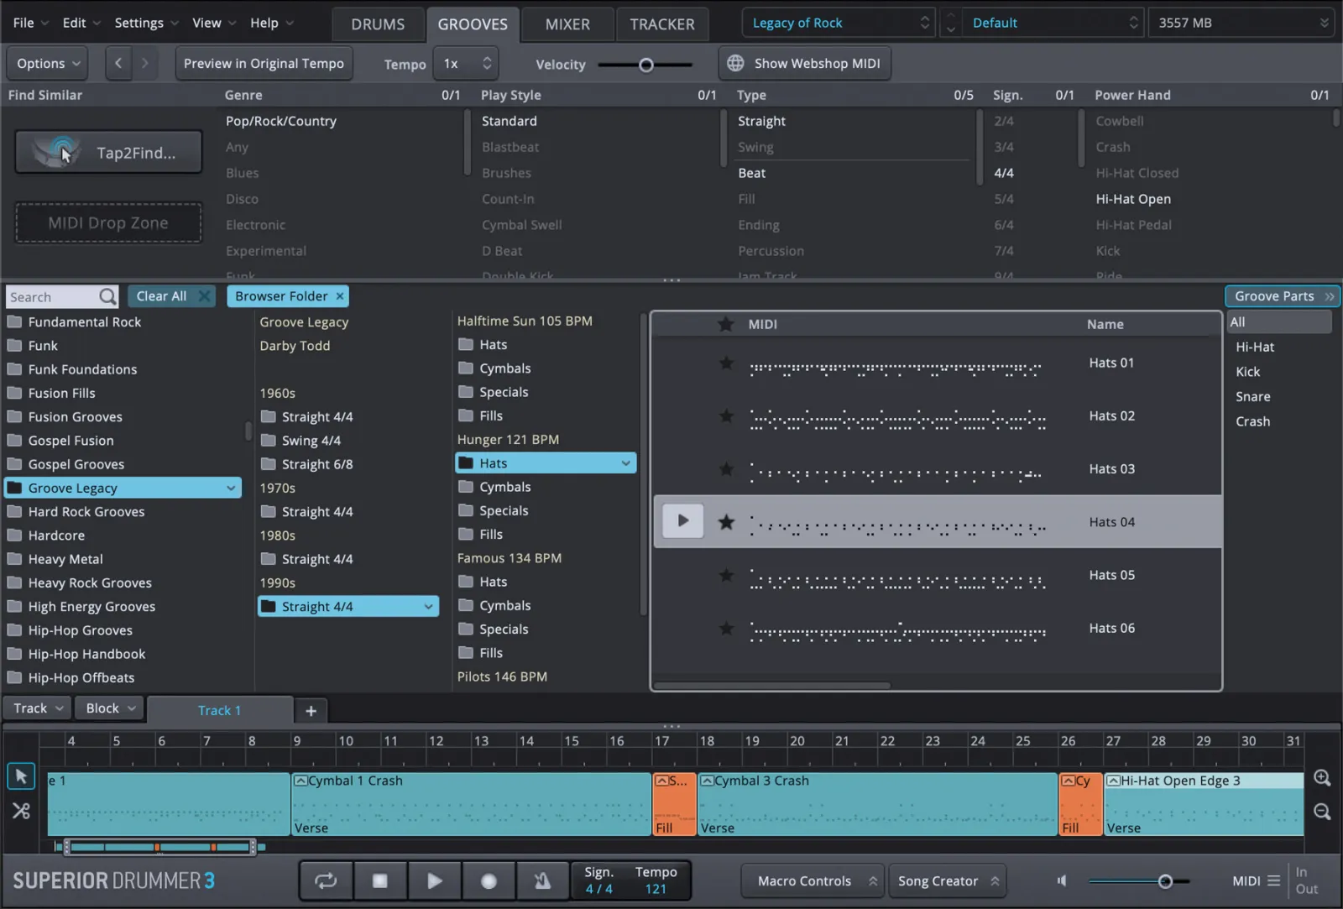Click the star column header icon
The width and height of the screenshot is (1343, 909).
click(726, 324)
